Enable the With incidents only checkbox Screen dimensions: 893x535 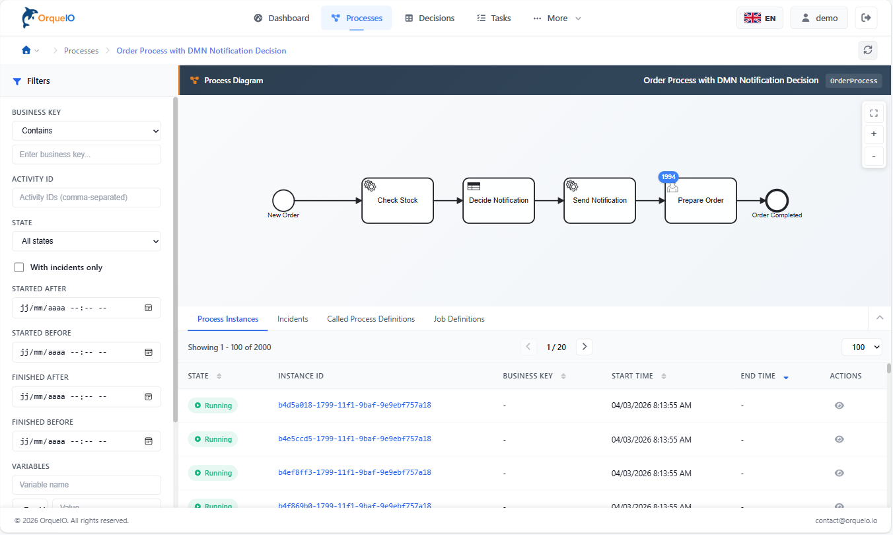tap(19, 267)
